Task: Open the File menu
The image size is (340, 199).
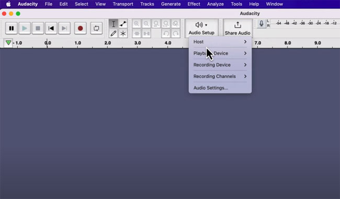Action: 48,4
